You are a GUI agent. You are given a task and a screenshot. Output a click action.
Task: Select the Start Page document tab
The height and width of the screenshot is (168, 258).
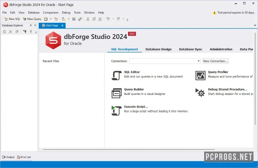52,25
